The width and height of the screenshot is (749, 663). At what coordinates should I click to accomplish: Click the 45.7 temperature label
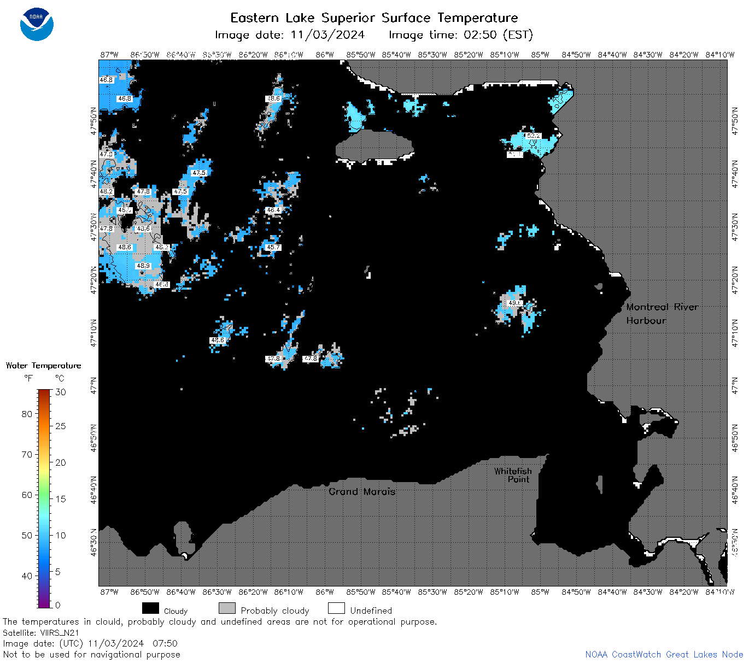click(x=273, y=247)
